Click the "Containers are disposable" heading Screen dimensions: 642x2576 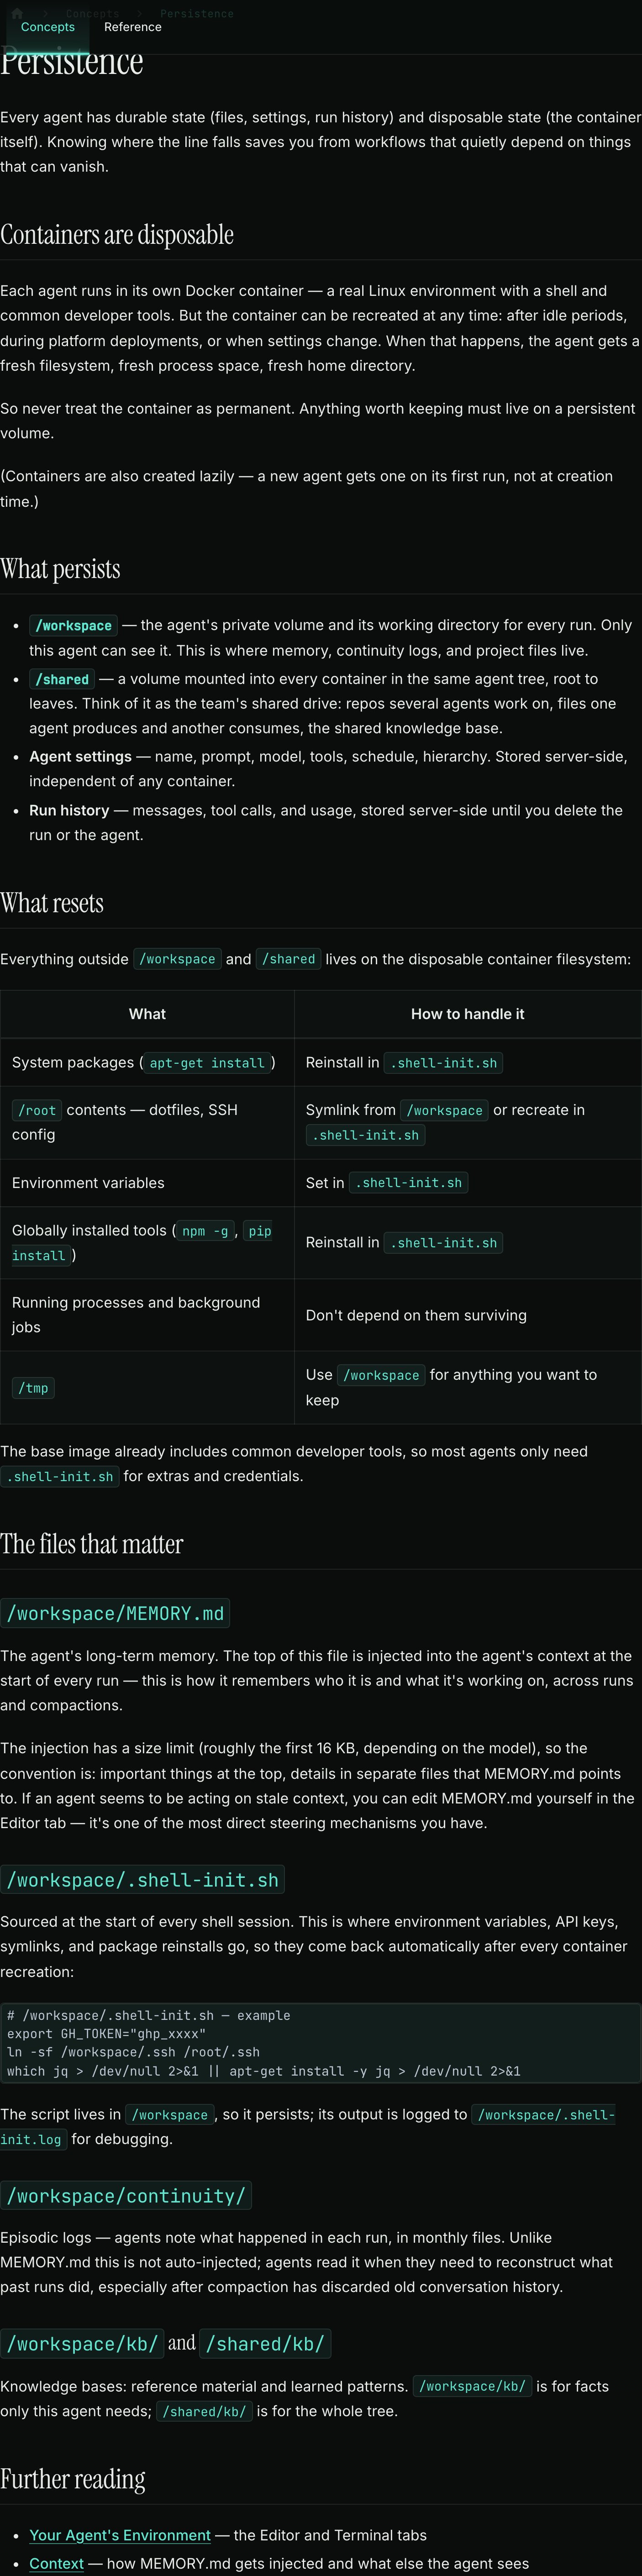(x=117, y=234)
